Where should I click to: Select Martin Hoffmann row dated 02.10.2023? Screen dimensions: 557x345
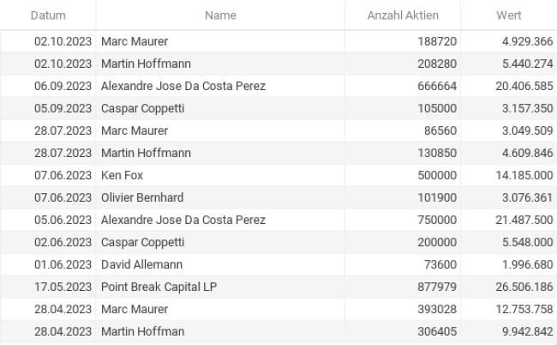coord(278,64)
